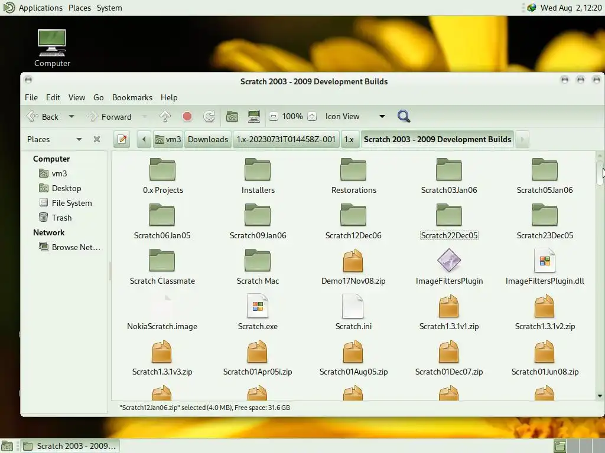The image size is (605, 453).
Task: Select the Scratch.ini file
Action: click(x=353, y=313)
